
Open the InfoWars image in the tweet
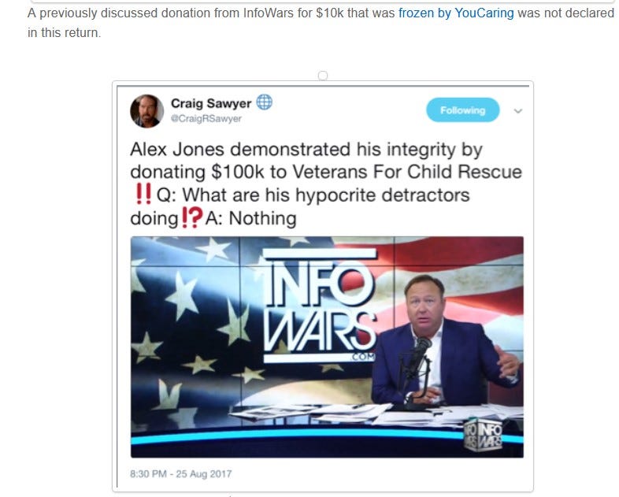point(327,347)
